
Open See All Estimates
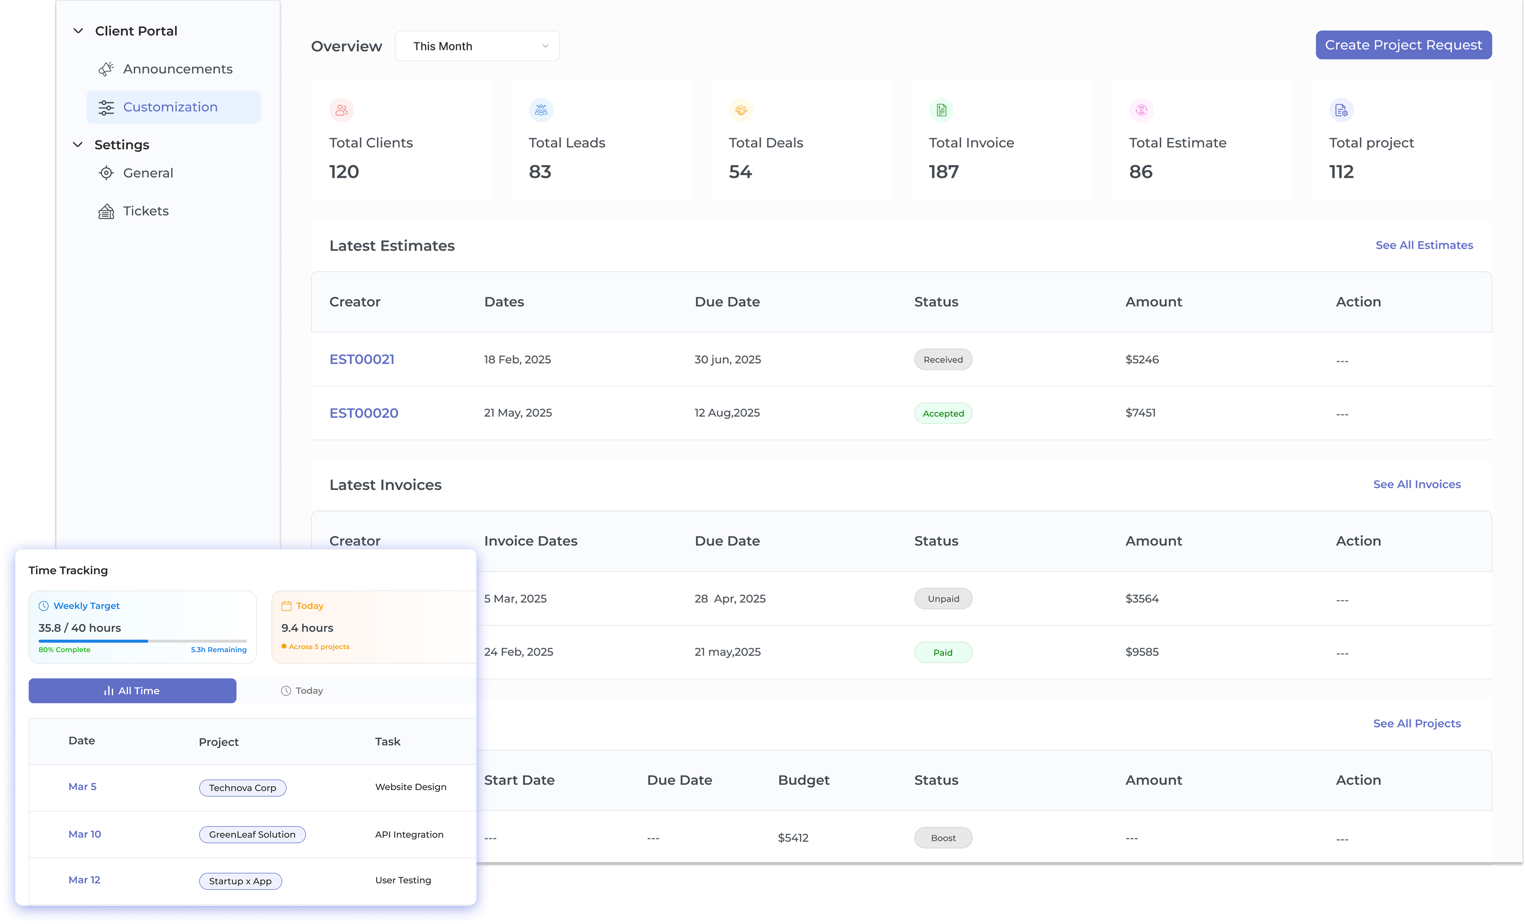[x=1424, y=245]
